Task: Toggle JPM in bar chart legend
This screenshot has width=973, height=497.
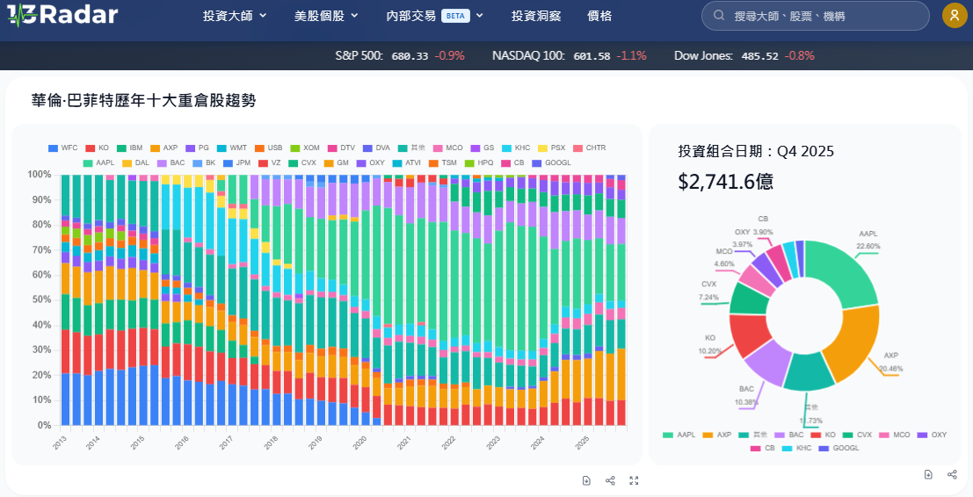Action: click(x=237, y=163)
